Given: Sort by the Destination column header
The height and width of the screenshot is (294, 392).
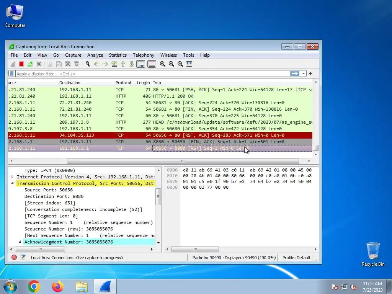Looking at the screenshot, I should [86, 83].
